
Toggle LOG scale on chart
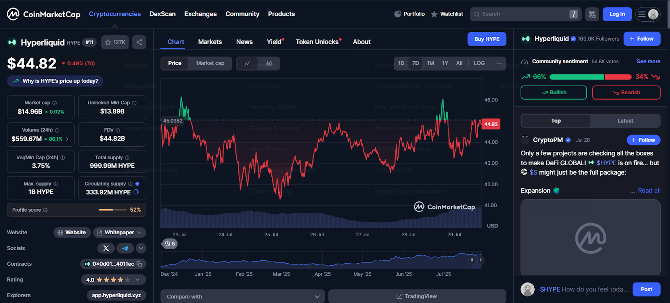pyautogui.click(x=479, y=63)
